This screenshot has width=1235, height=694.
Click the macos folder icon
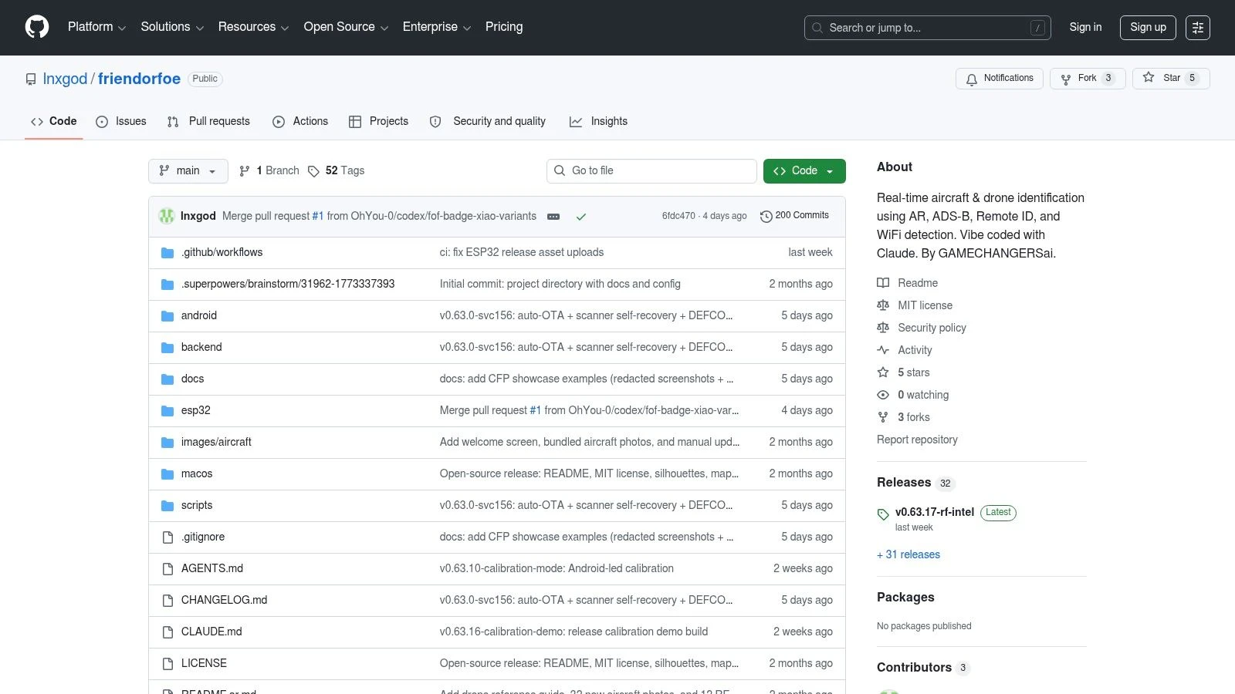coord(167,474)
